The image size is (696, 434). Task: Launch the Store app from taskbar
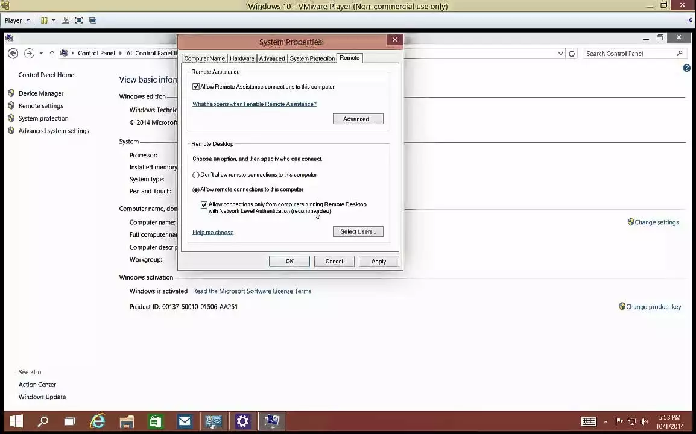[x=156, y=421]
